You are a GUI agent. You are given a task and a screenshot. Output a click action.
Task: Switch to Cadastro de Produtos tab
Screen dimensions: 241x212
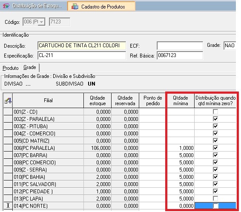[101, 6]
